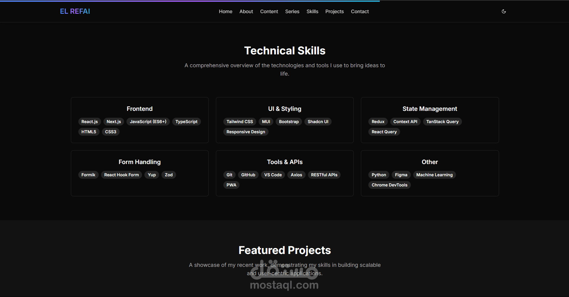Viewport: 569px width, 297px height.
Task: Select the Git tag
Action: click(x=229, y=175)
